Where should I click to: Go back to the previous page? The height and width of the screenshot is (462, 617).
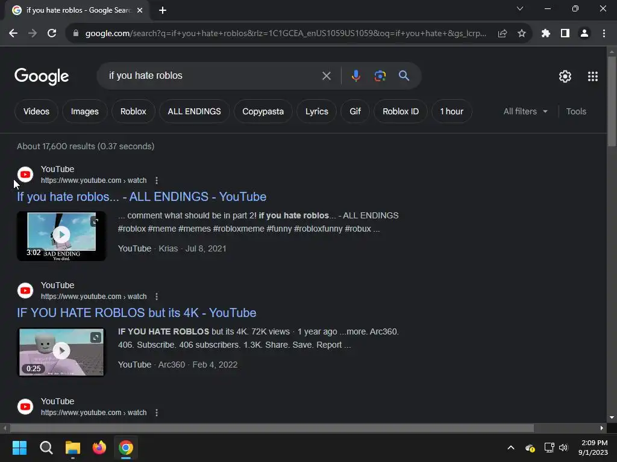(x=13, y=34)
